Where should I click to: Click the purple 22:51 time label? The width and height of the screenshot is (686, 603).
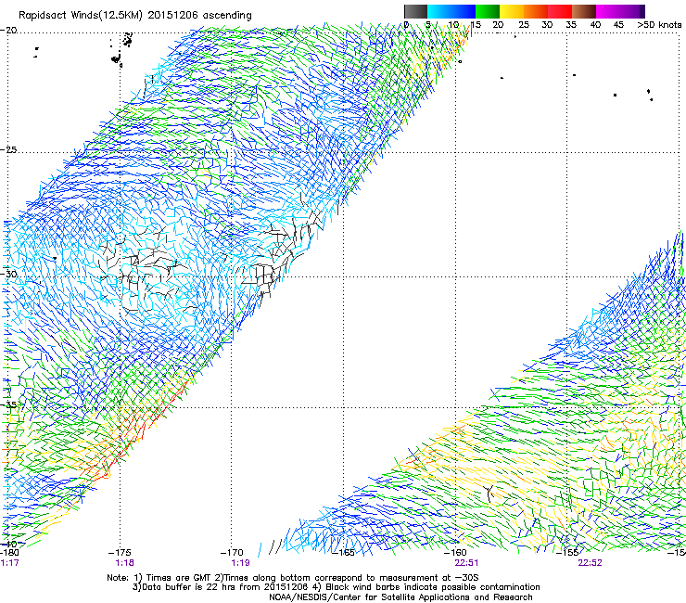[466, 563]
